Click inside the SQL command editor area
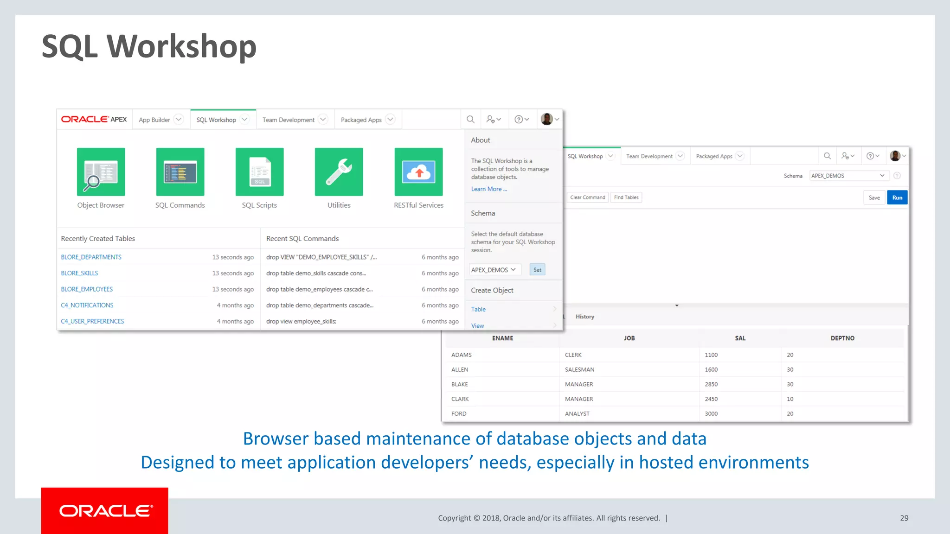Screen dimensions: 950x534 pos(736,255)
